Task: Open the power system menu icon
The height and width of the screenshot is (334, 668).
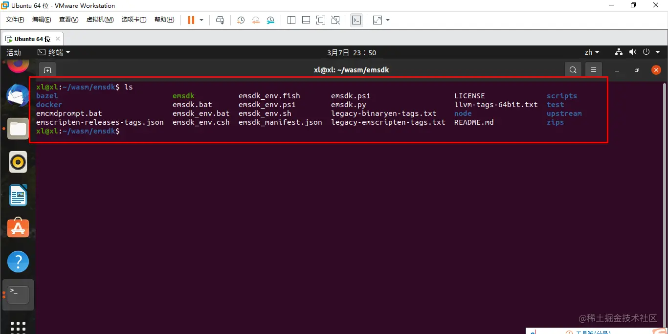Action: pyautogui.click(x=646, y=52)
